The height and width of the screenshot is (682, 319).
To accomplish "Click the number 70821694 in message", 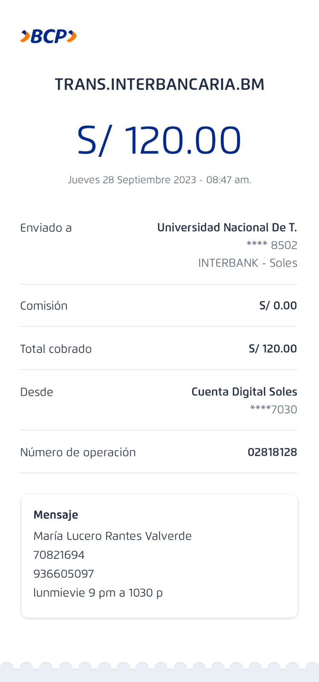I will click(59, 555).
